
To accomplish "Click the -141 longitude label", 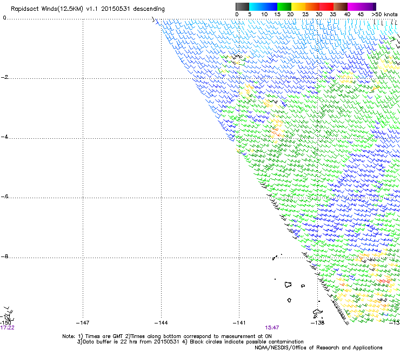I will click(x=239, y=323).
